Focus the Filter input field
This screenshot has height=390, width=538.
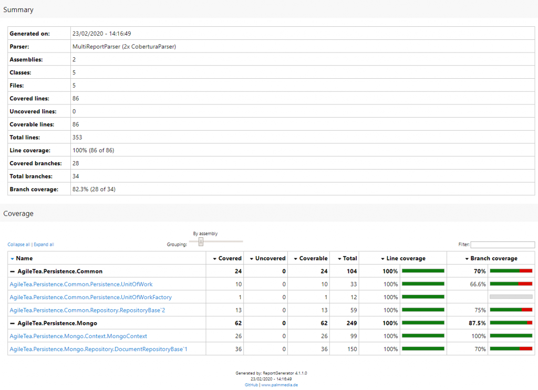coord(503,245)
